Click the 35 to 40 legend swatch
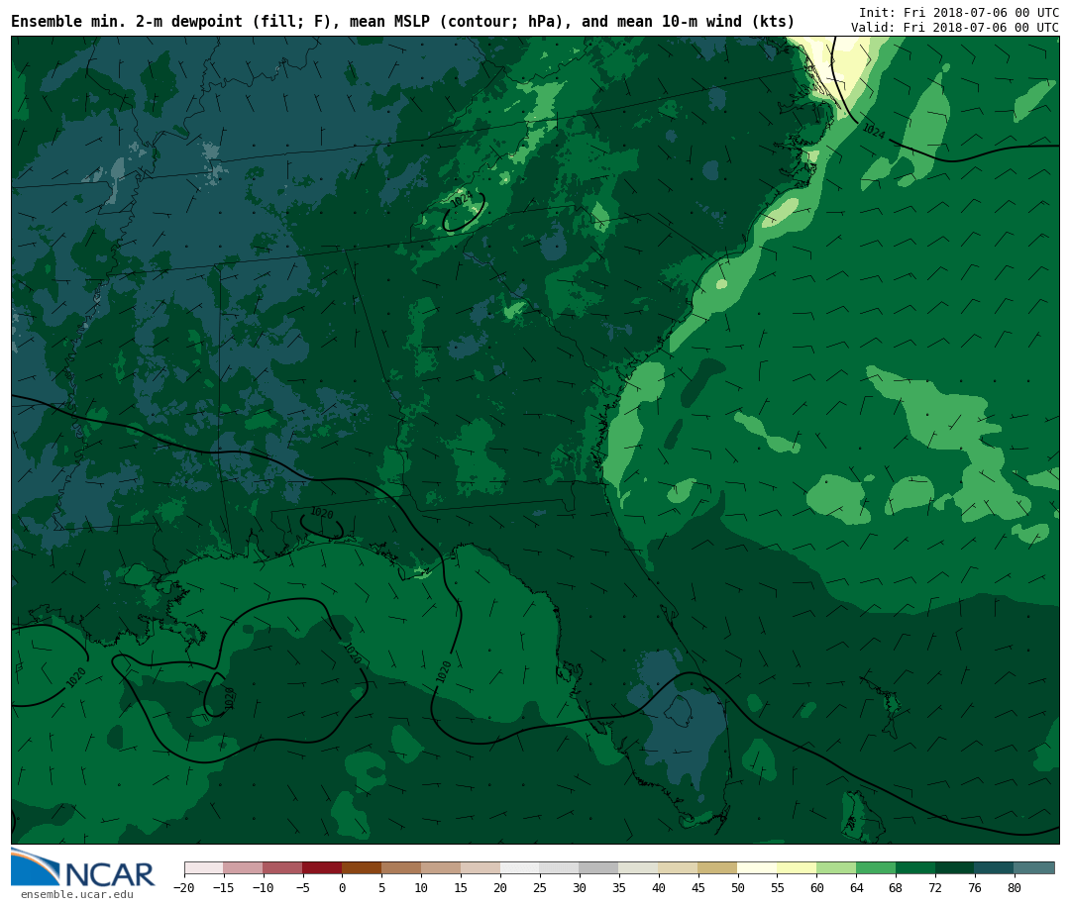This screenshot has height=906, width=1070. [x=639, y=867]
